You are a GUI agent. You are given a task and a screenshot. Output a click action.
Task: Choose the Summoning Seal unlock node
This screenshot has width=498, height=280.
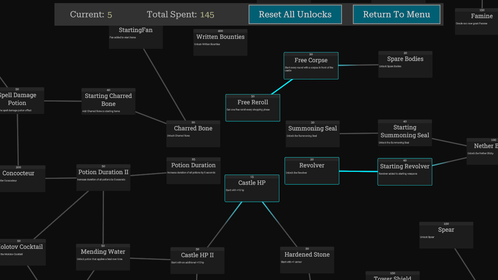(312, 134)
